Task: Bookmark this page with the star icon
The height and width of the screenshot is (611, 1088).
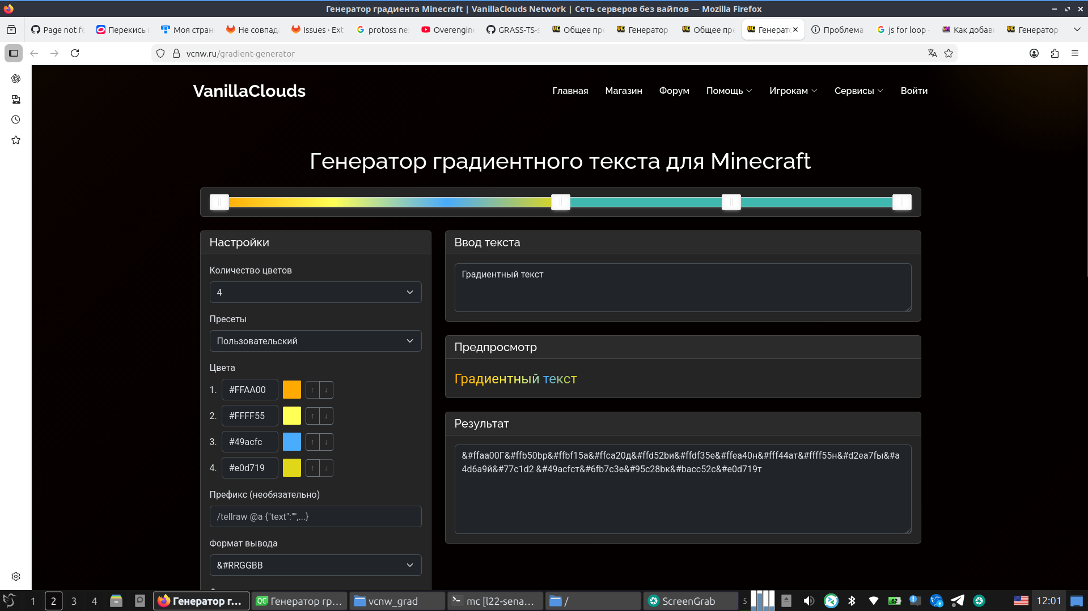Action: [949, 53]
